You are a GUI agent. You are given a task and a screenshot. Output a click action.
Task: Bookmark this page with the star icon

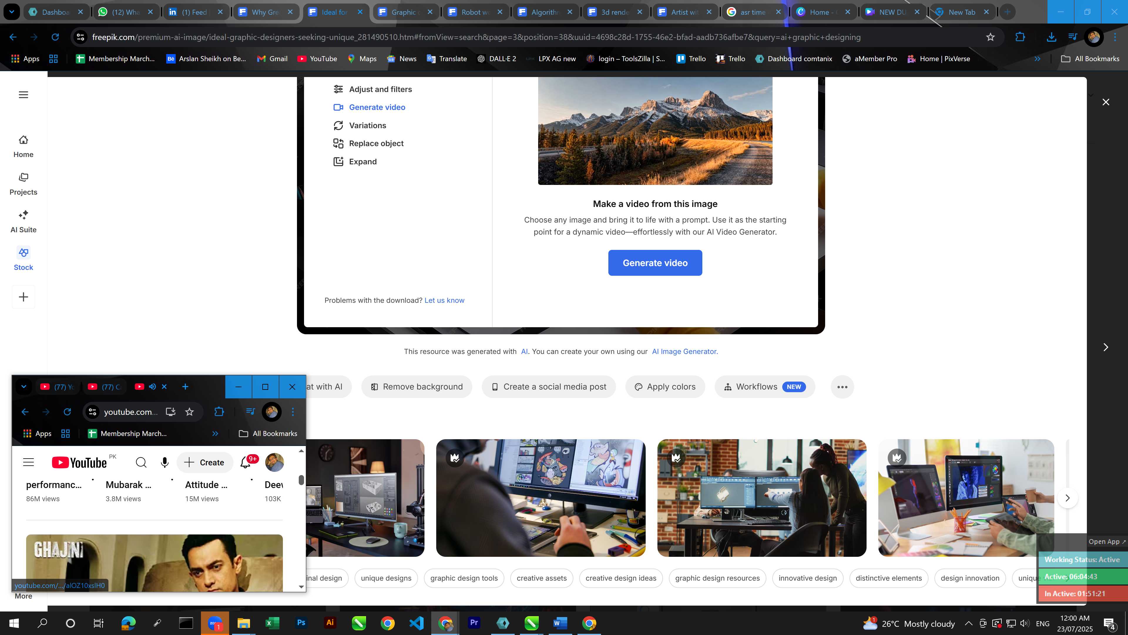tap(990, 37)
